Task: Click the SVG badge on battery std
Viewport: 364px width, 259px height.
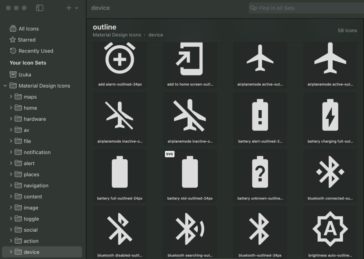Action: (x=170, y=154)
